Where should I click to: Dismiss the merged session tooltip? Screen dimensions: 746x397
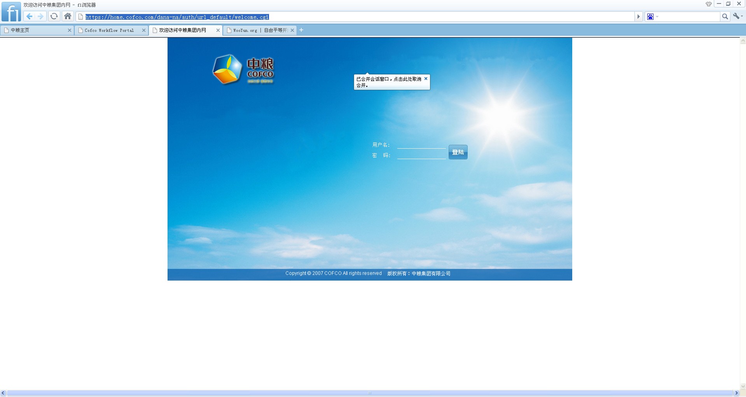tap(426, 78)
